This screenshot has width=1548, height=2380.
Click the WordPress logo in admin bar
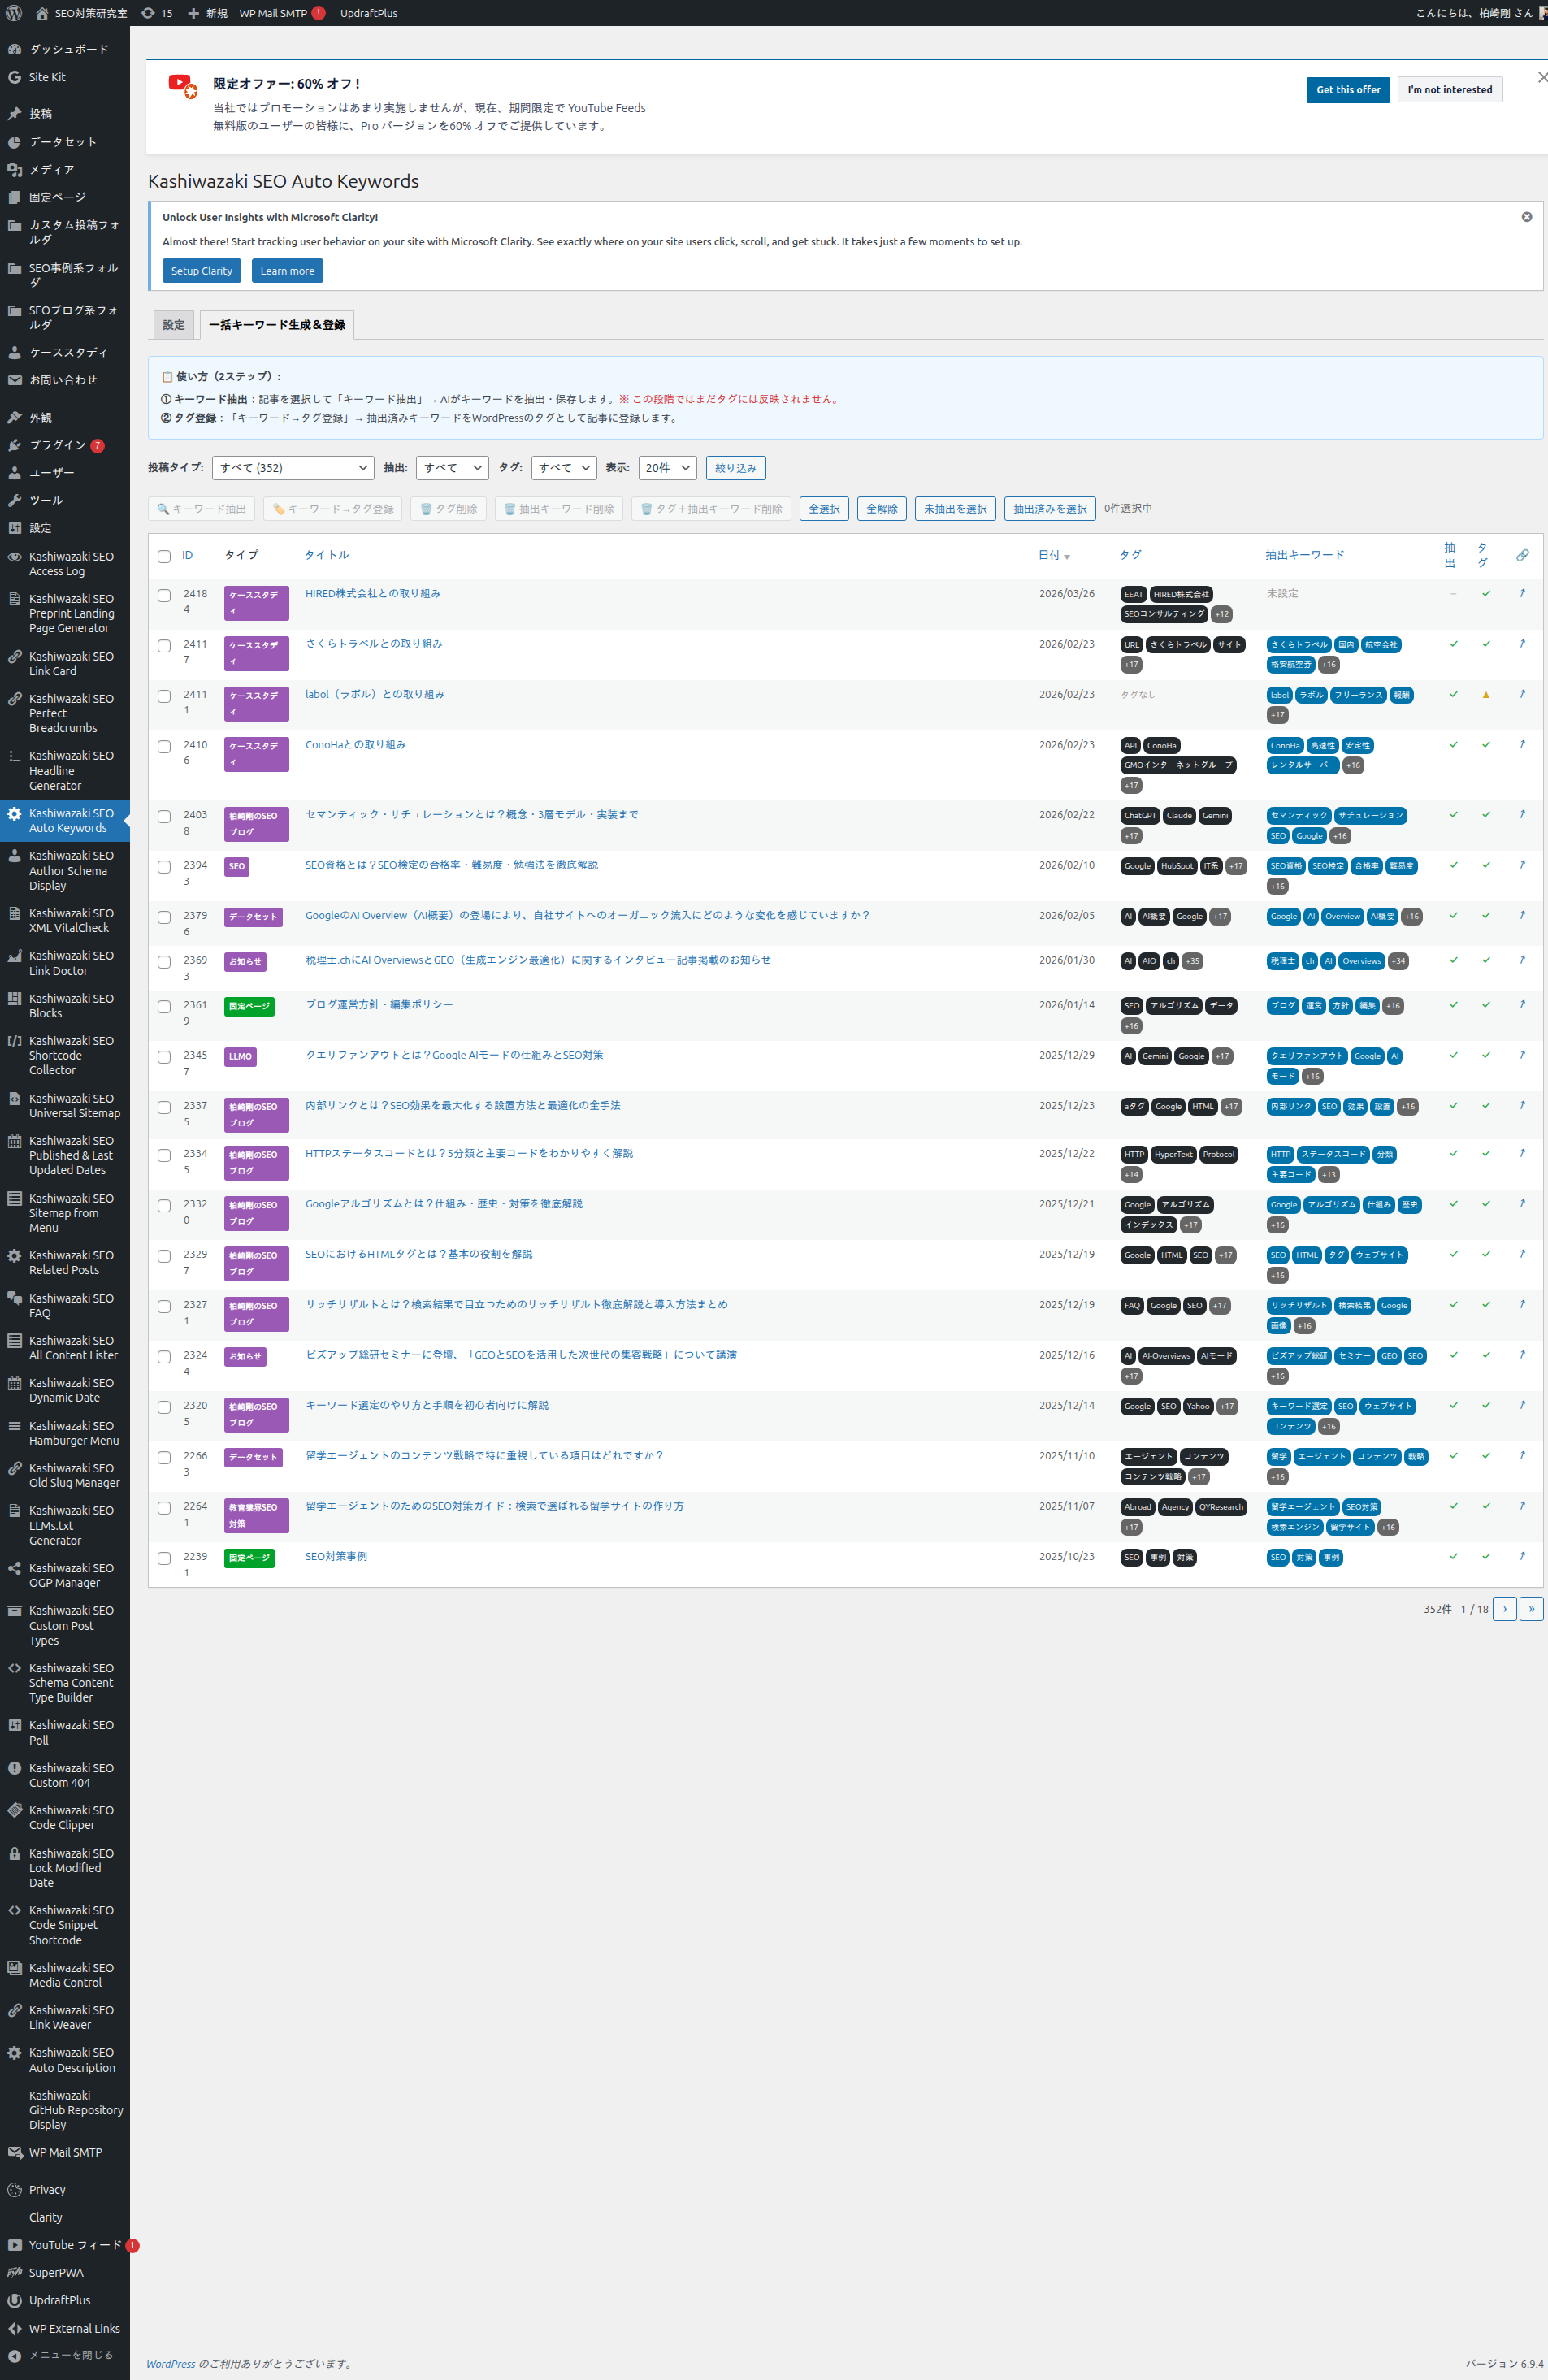coord(14,13)
